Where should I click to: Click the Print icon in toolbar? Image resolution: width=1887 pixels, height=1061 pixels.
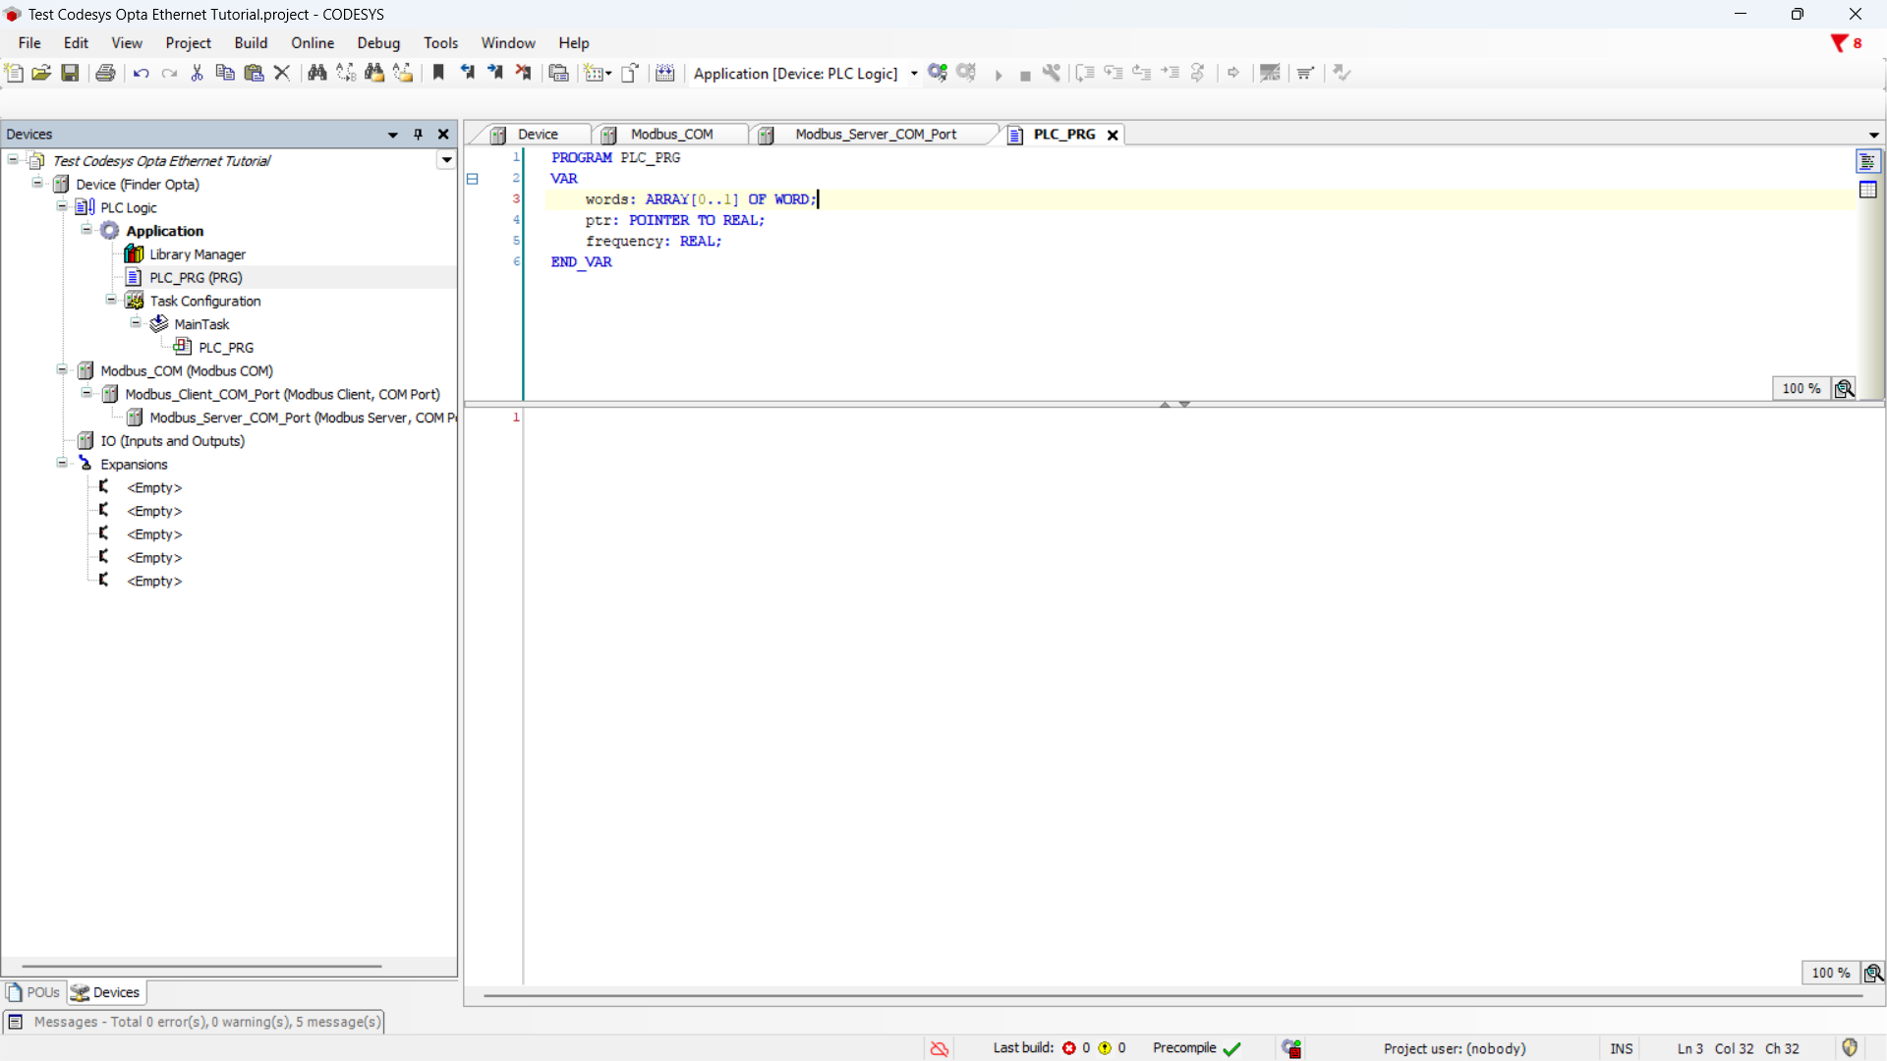point(105,73)
